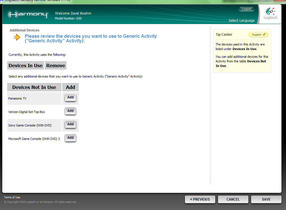Click the Devices In Use column header
The image size is (286, 210).
click(25, 66)
